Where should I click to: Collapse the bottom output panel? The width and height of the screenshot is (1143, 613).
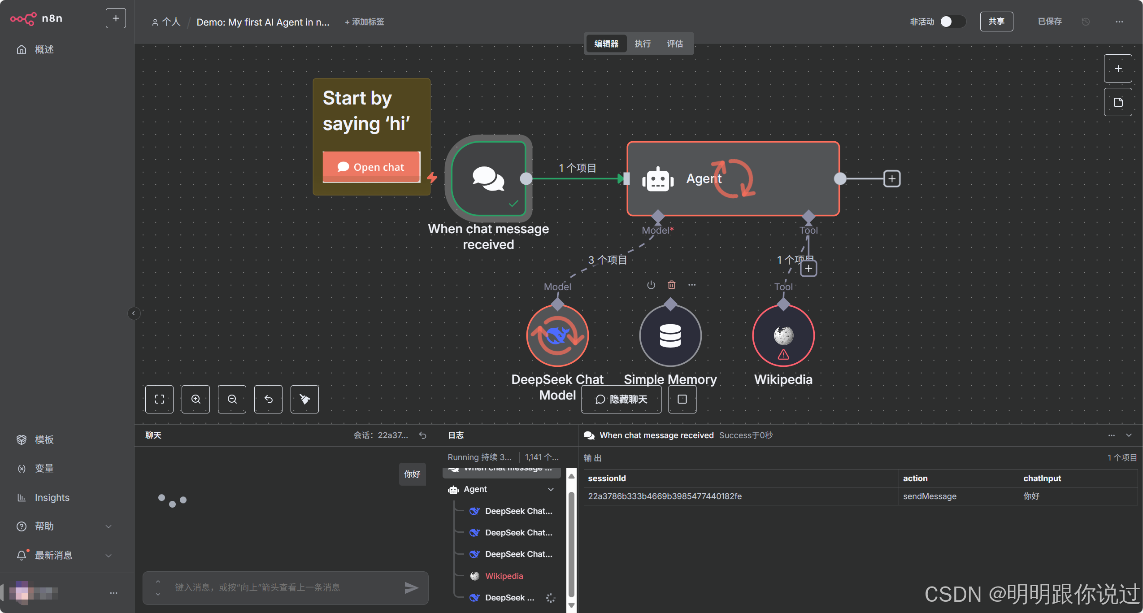click(1129, 435)
